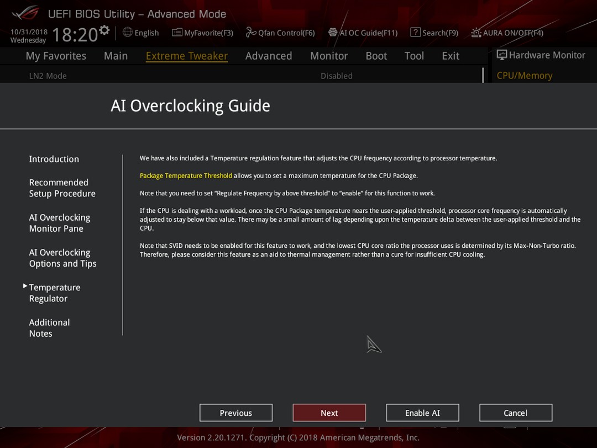Open the Exit tab
Screen dimensions: 597x448
coord(451,56)
